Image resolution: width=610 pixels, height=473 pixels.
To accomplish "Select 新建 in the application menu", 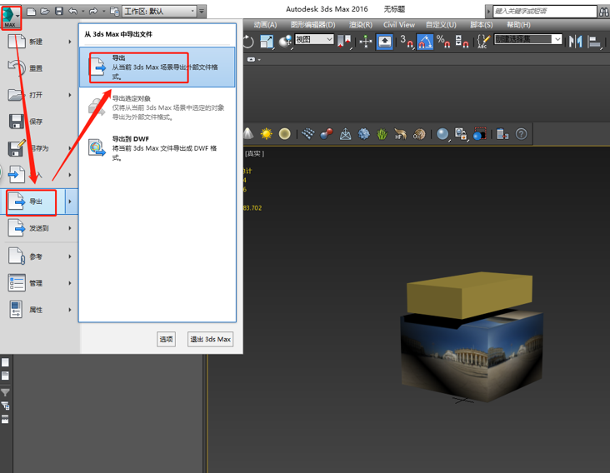I will click(x=39, y=42).
